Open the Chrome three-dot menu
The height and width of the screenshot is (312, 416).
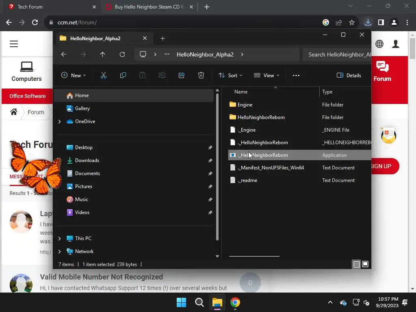[407, 23]
